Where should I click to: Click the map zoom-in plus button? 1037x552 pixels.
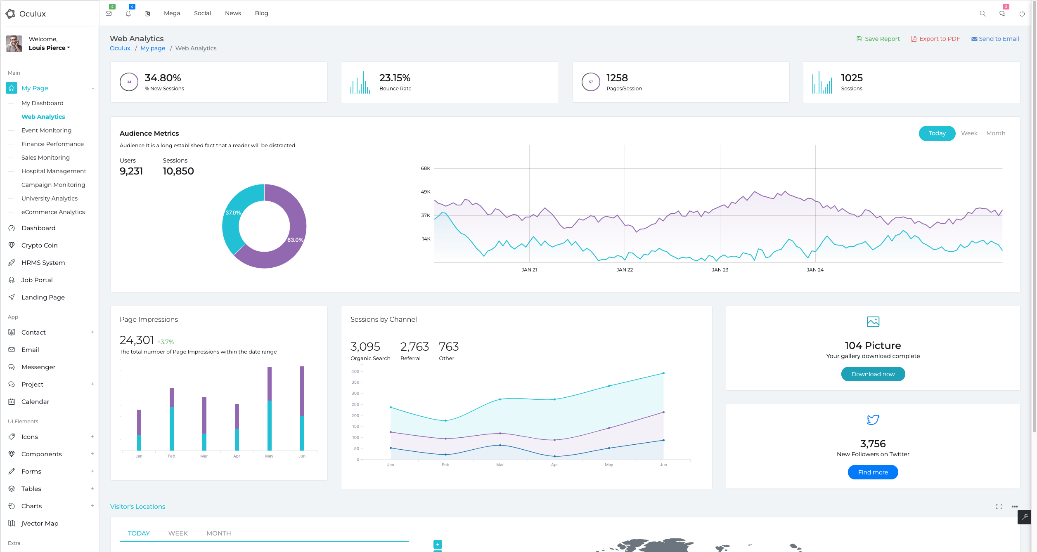[438, 544]
